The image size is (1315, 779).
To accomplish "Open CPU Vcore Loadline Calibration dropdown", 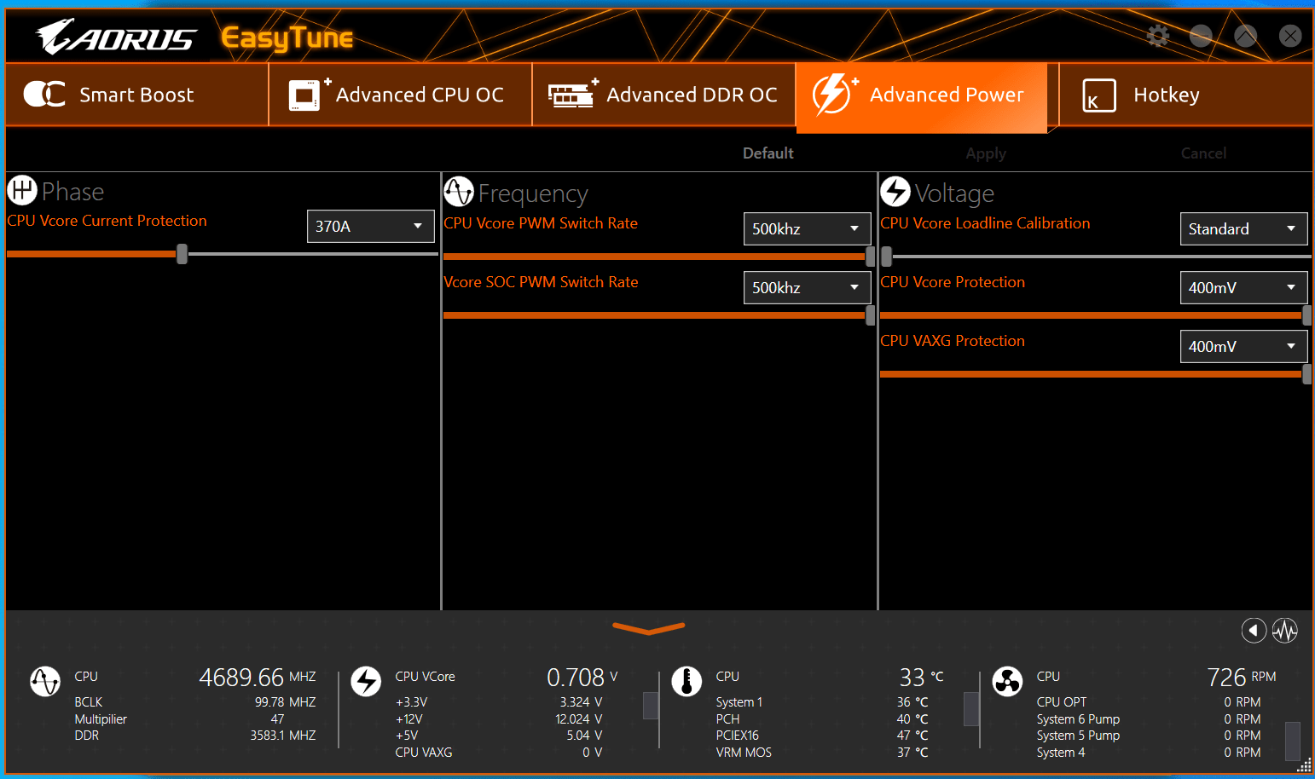I will (1243, 229).
